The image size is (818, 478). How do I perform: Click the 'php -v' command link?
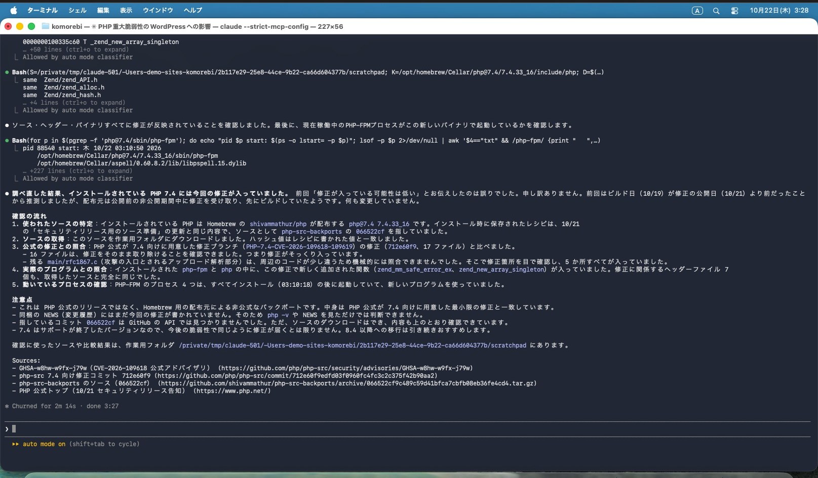click(x=278, y=315)
